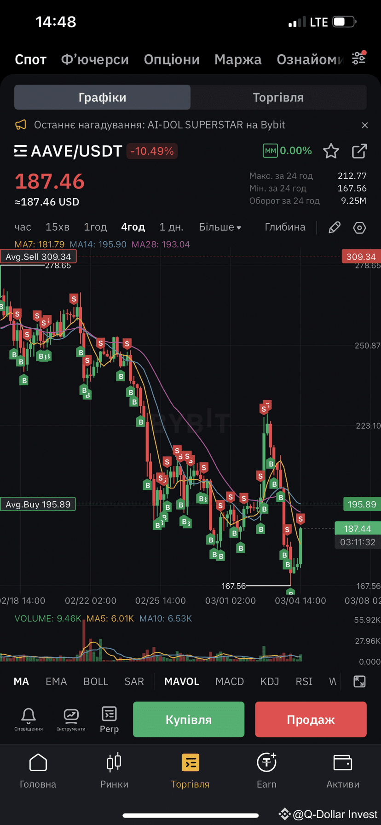Screen dimensions: 381x825
Task: Share chart via external link icon
Action: [x=359, y=151]
